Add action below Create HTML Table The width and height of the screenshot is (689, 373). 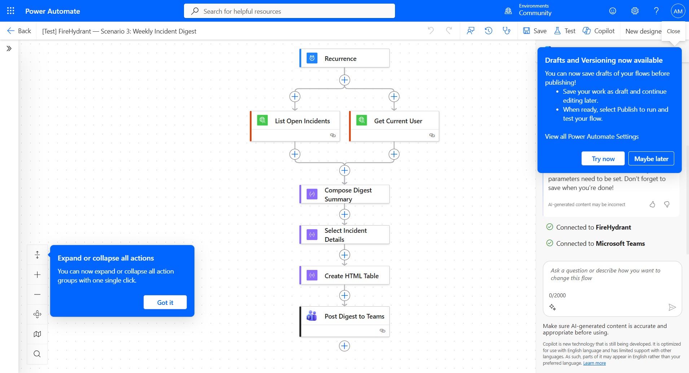pyautogui.click(x=344, y=296)
